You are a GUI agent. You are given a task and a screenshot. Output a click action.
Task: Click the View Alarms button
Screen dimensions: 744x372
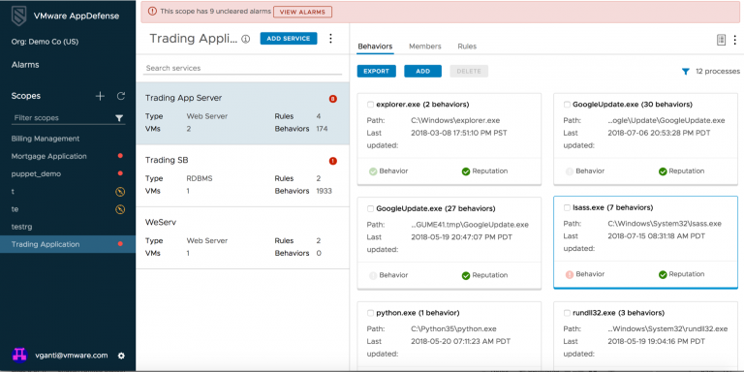click(x=302, y=12)
